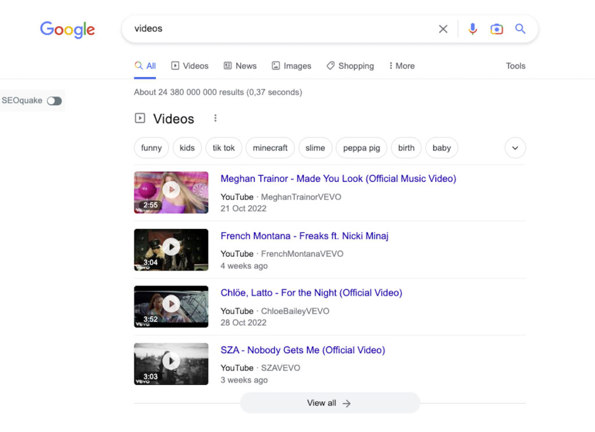Open Chlöe, Latto For the Night link
The width and height of the screenshot is (595, 432).
tap(311, 293)
